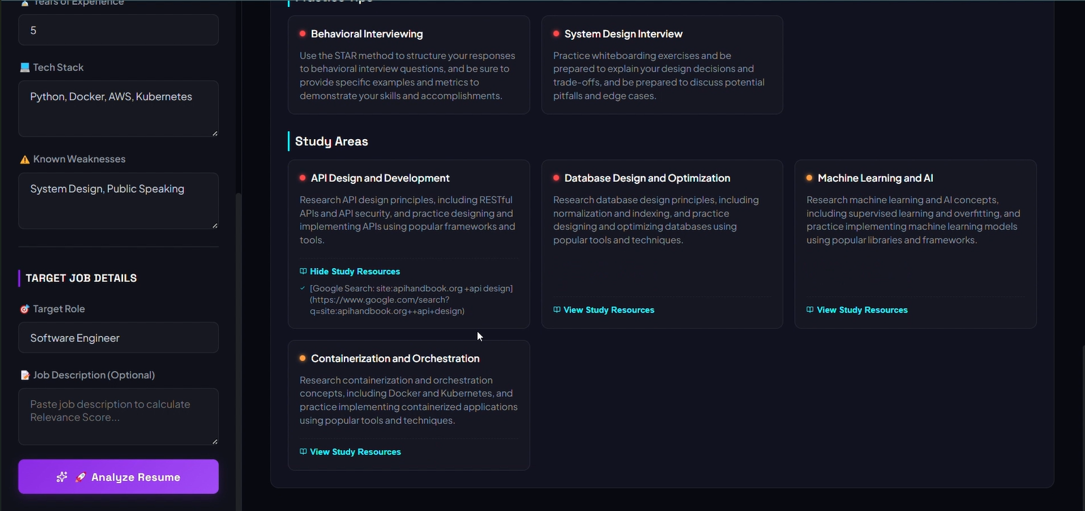Click the Target Role field with Software Engineer
1085x511 pixels.
point(118,338)
